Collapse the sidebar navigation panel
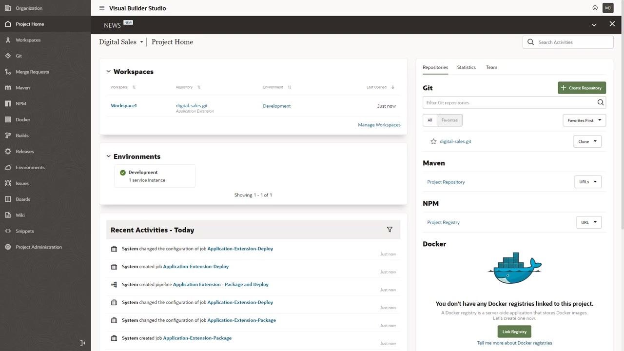 [x=83, y=343]
